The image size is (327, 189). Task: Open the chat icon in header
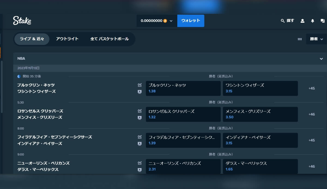(x=323, y=21)
